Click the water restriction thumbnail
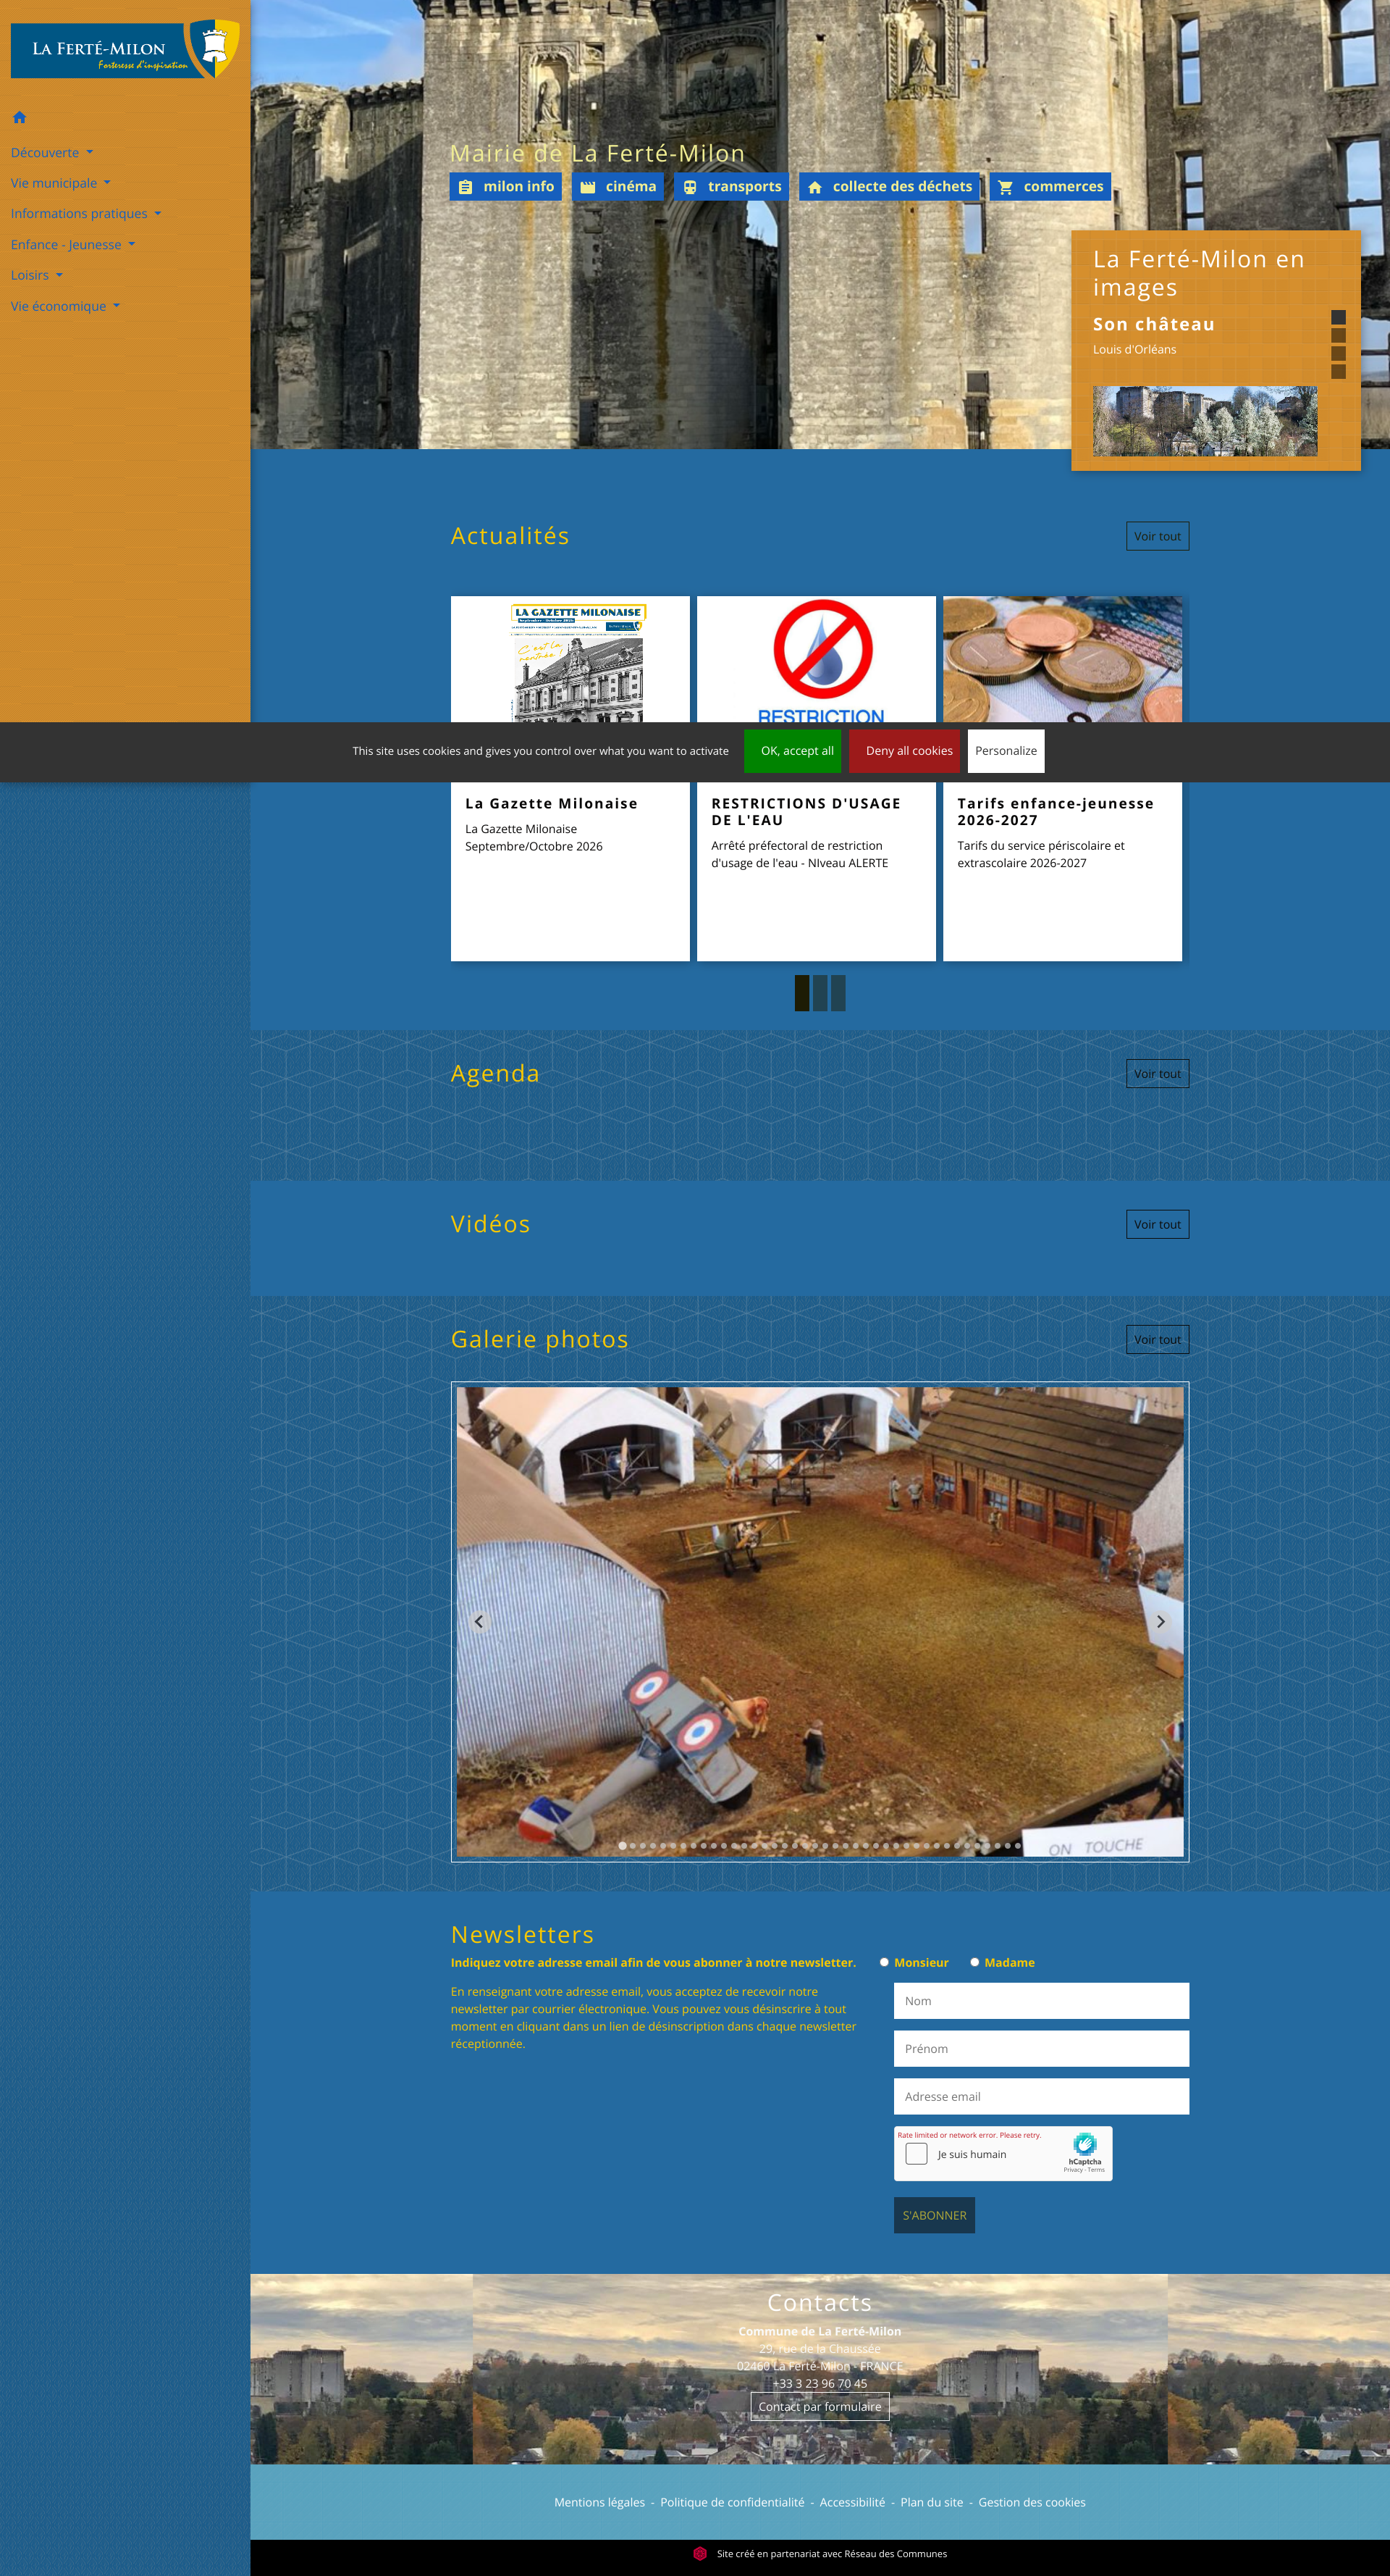Image resolution: width=1390 pixels, height=2576 pixels. [x=817, y=660]
